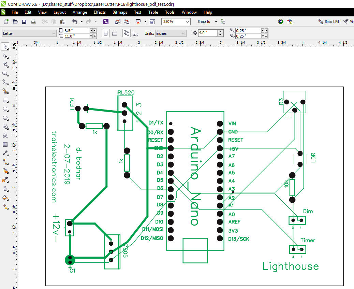This screenshot has width=354, height=289.
Task: Click the Smart Fill button
Action: [x=329, y=21]
